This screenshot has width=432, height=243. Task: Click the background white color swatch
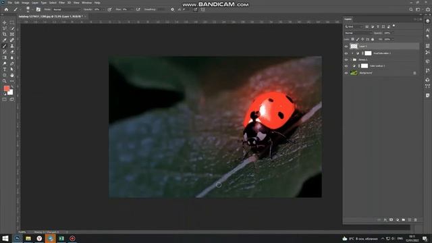11,92
